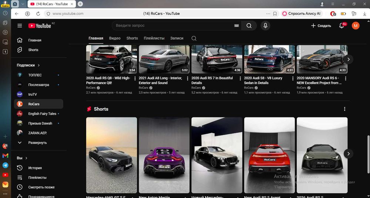Open browser downloads icon
Screen dimensions: 370x198
pyautogui.click(x=364, y=14)
